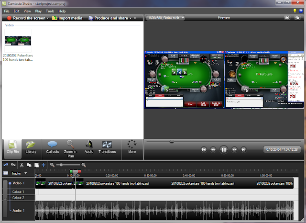Expand the Record the screen dropdown arrow
Viewport: 306px width, 223px height.
48,18
